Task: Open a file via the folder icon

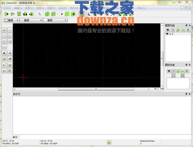Action: pos(13,14)
